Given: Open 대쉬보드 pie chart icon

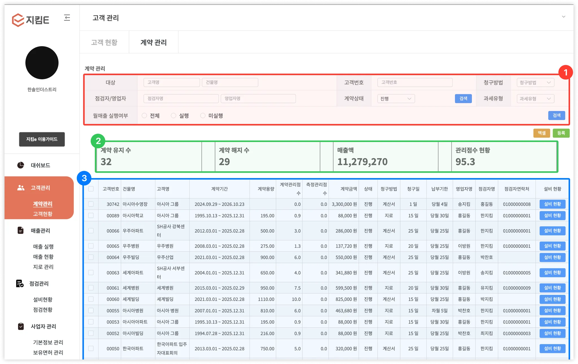Looking at the screenshot, I should tap(21, 165).
